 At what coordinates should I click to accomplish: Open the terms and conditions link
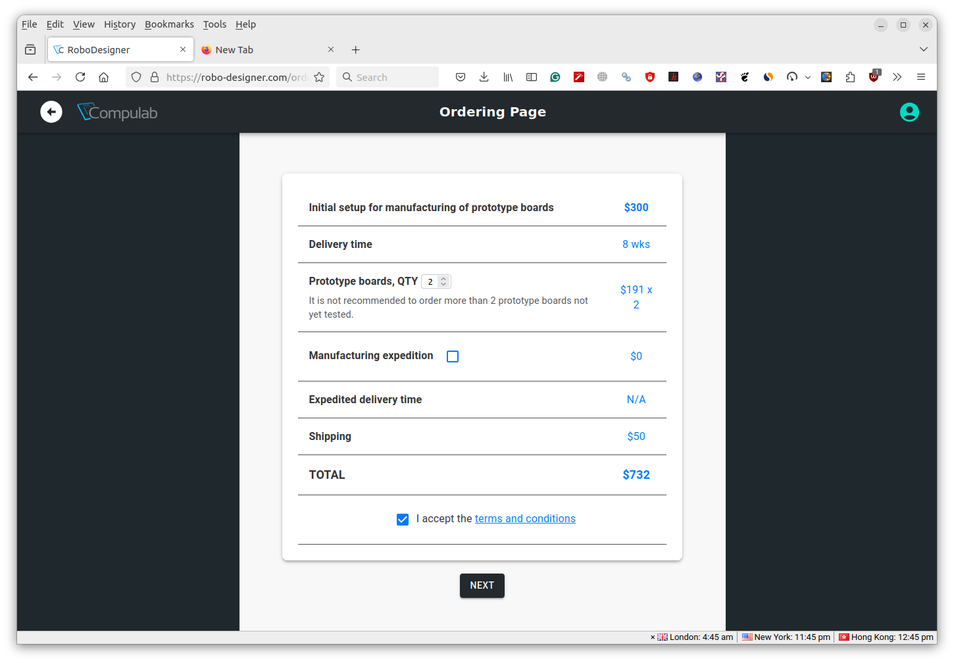tap(525, 519)
